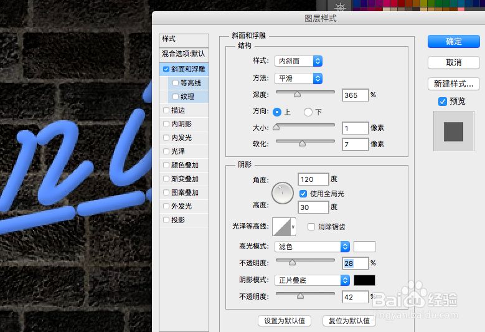This screenshot has width=485, height=332.
Task: Toggle 使用全局光 checkbox
Action: tap(303, 194)
